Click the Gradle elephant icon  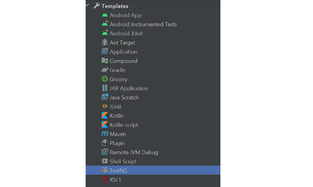104,70
